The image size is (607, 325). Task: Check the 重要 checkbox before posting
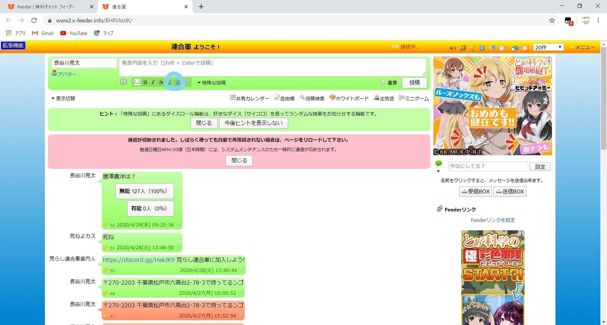(x=383, y=82)
